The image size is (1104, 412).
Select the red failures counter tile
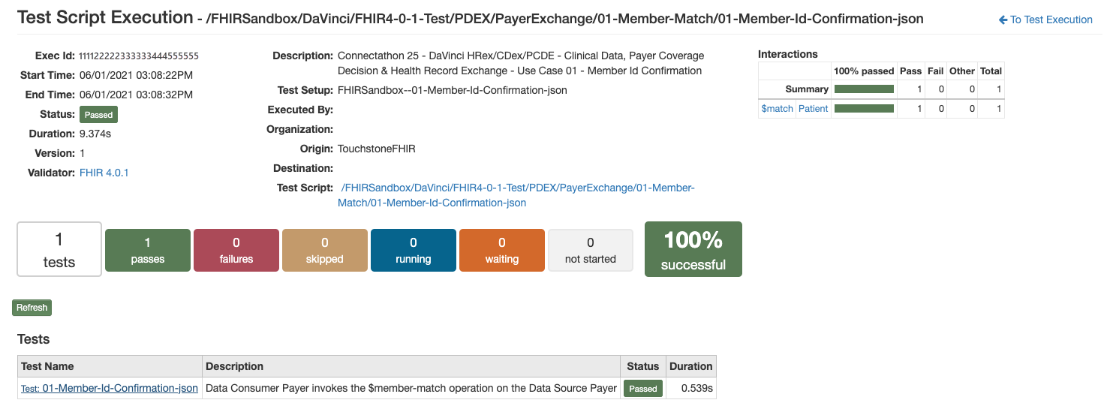click(x=236, y=250)
